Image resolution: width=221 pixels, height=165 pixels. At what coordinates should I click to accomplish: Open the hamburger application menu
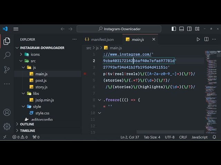[x=16, y=29]
